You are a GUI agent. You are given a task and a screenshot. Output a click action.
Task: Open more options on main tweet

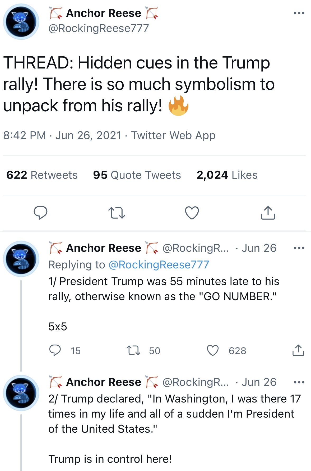(299, 13)
